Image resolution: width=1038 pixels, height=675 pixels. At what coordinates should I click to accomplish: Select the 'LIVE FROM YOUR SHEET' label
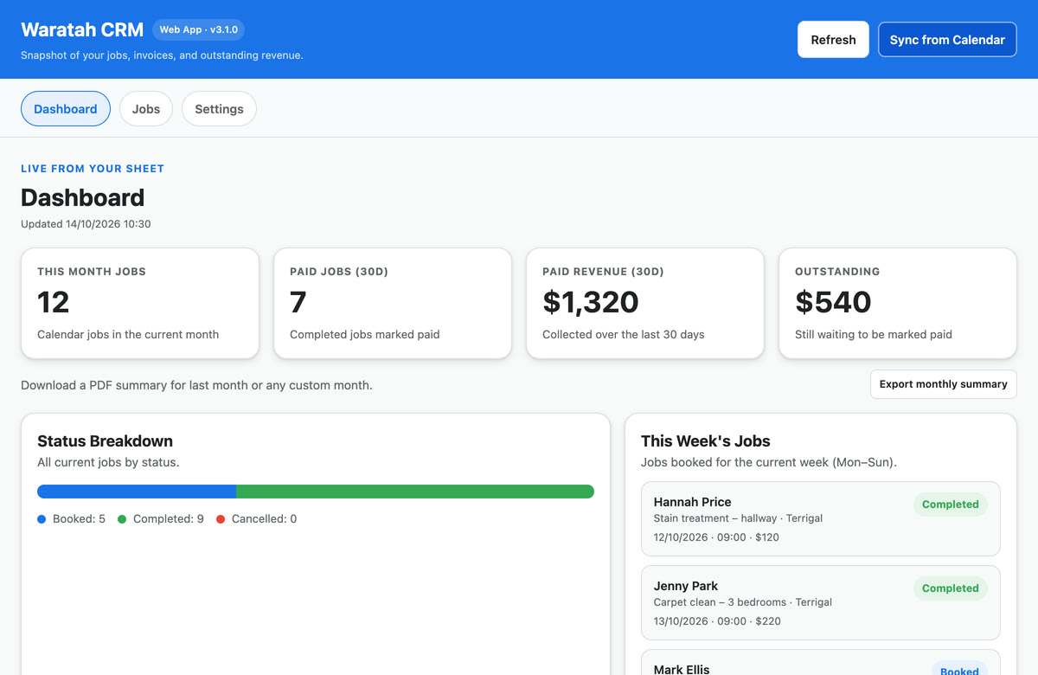(x=93, y=169)
